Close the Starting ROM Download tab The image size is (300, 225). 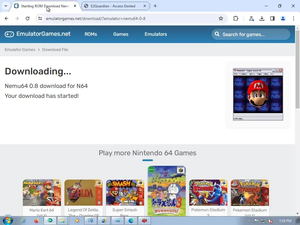[x=75, y=6]
